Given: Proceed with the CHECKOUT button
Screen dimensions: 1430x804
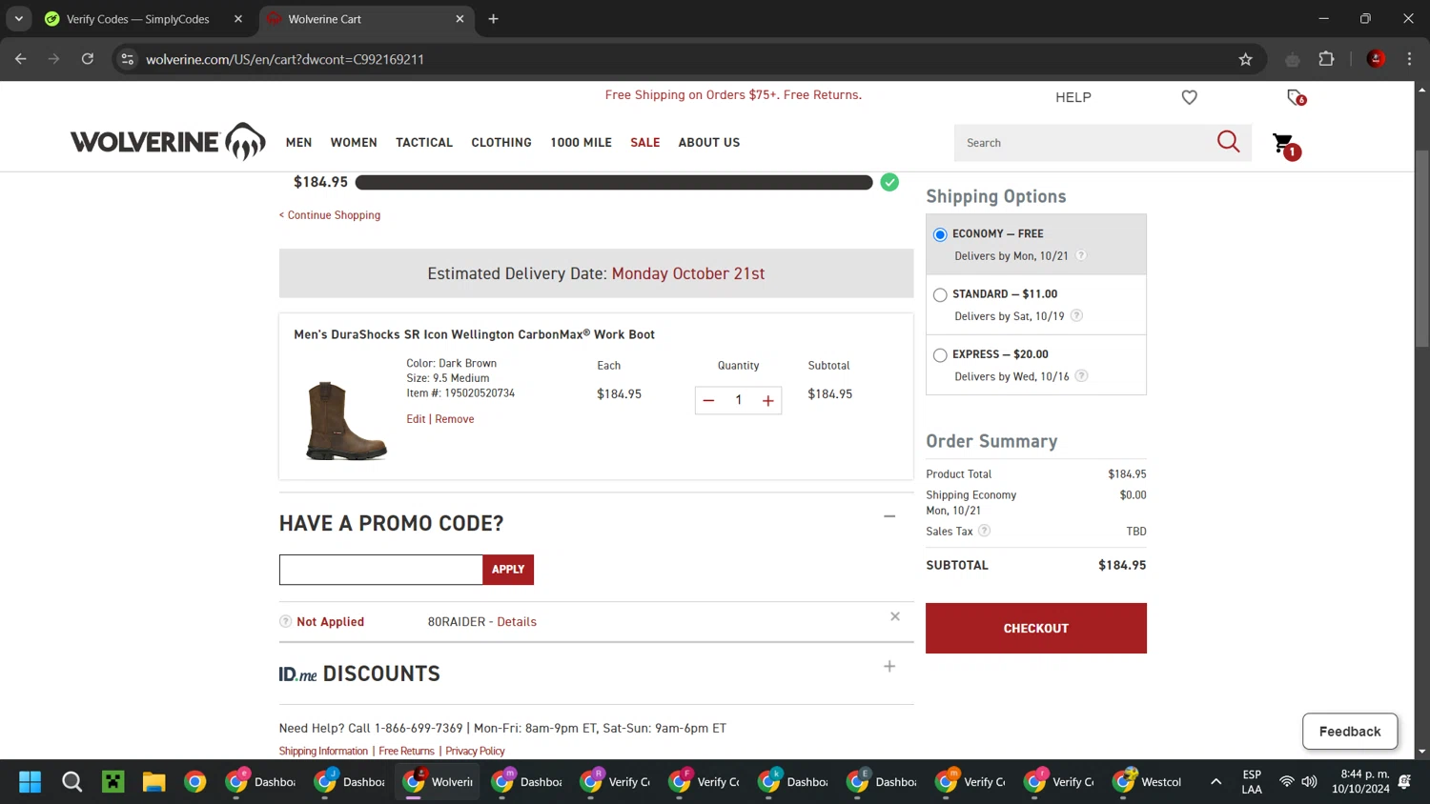Looking at the screenshot, I should click(x=1036, y=629).
